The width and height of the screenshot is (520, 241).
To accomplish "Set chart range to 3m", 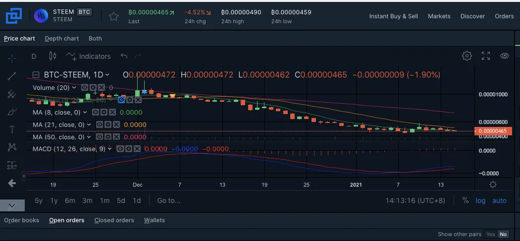I will (x=87, y=201).
